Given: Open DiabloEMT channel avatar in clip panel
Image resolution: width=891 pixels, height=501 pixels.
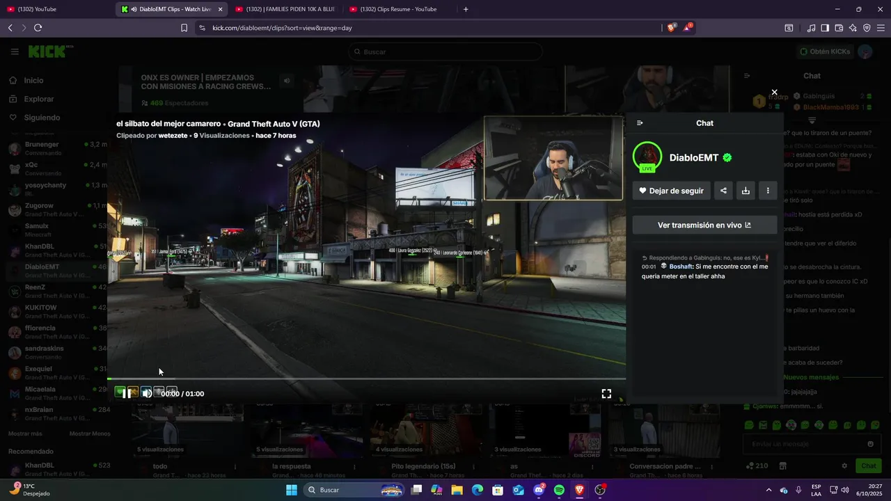Looking at the screenshot, I should [647, 157].
